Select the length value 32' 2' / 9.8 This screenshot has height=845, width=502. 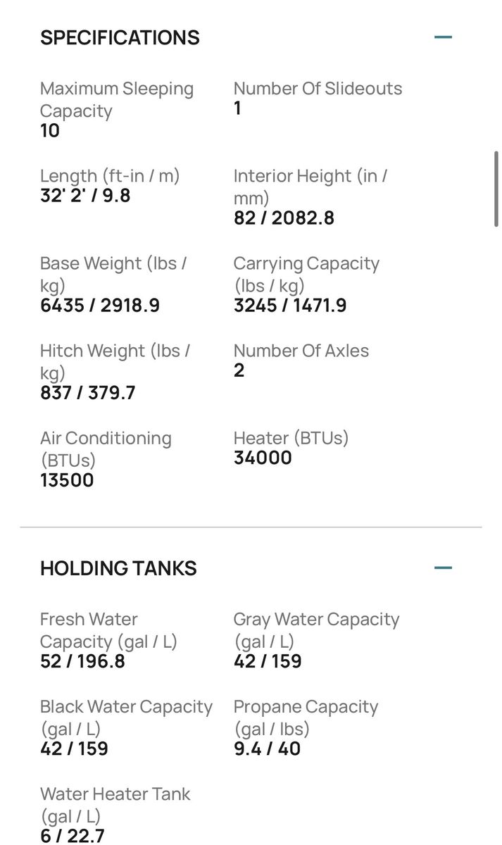(85, 195)
